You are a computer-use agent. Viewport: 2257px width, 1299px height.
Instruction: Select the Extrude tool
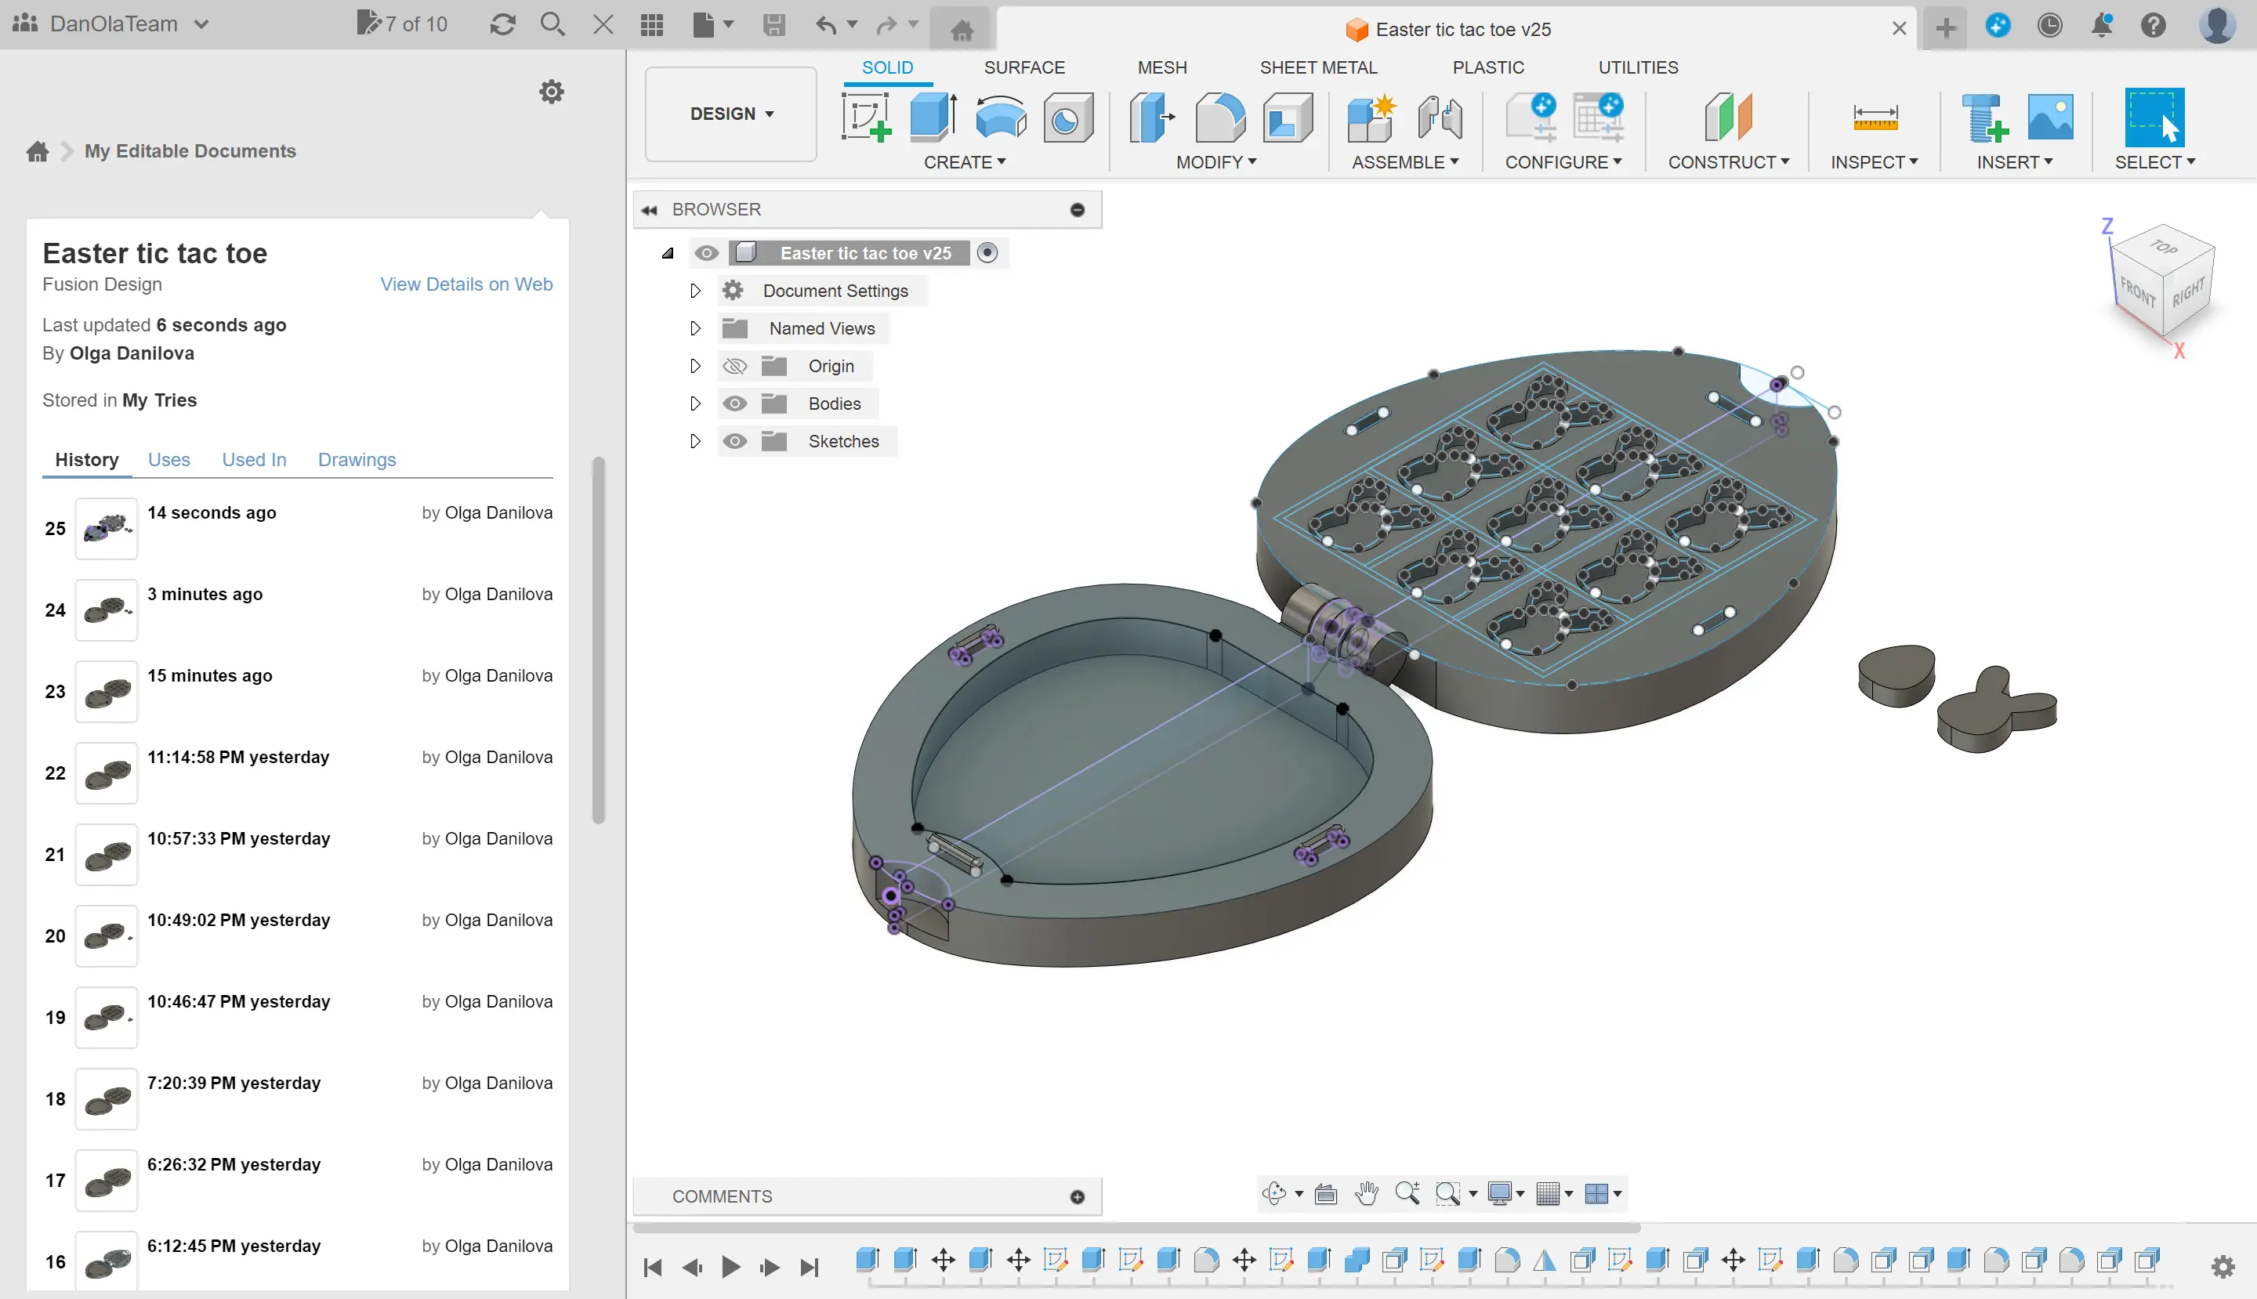coord(933,117)
